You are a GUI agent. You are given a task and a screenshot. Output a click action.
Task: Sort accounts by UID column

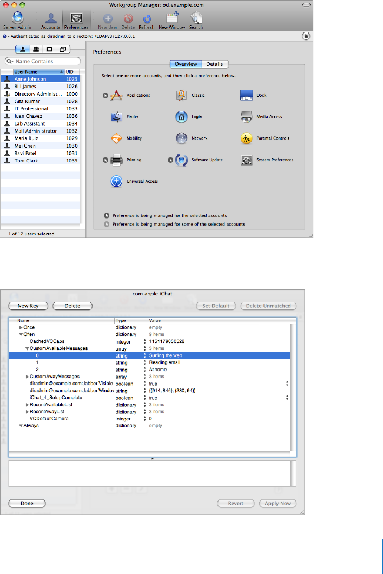[72, 72]
